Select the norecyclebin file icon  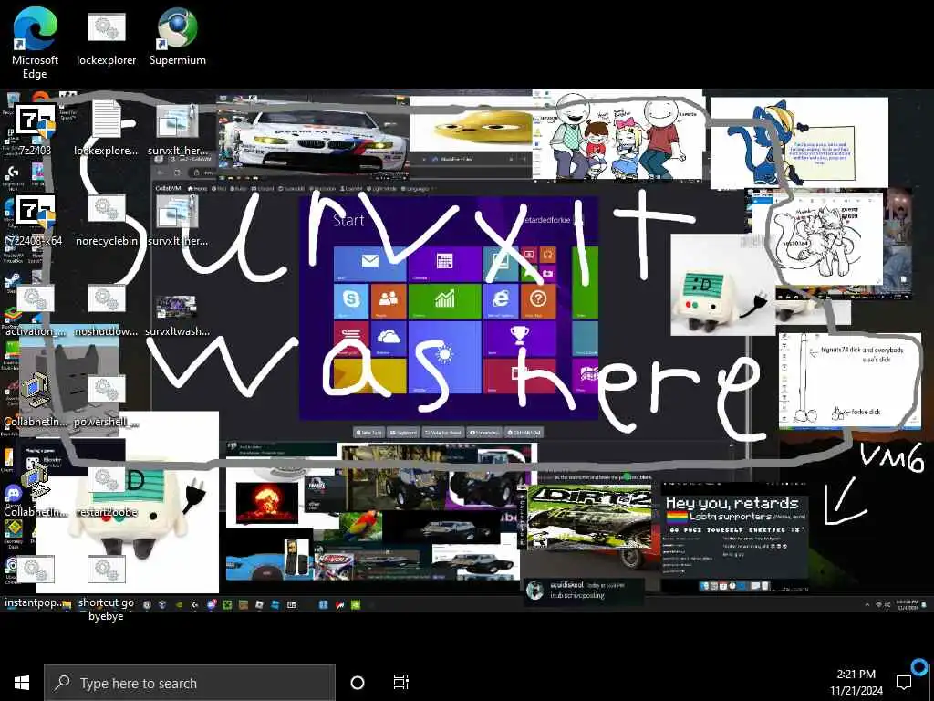(107, 221)
